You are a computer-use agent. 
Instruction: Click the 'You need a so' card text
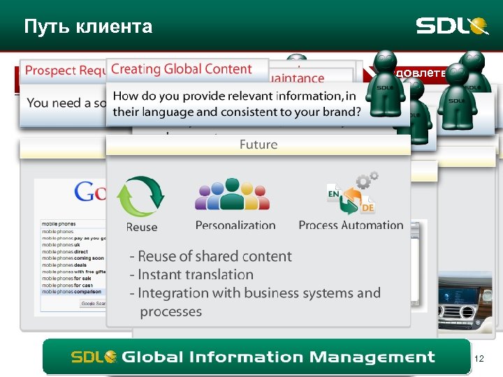point(66,103)
